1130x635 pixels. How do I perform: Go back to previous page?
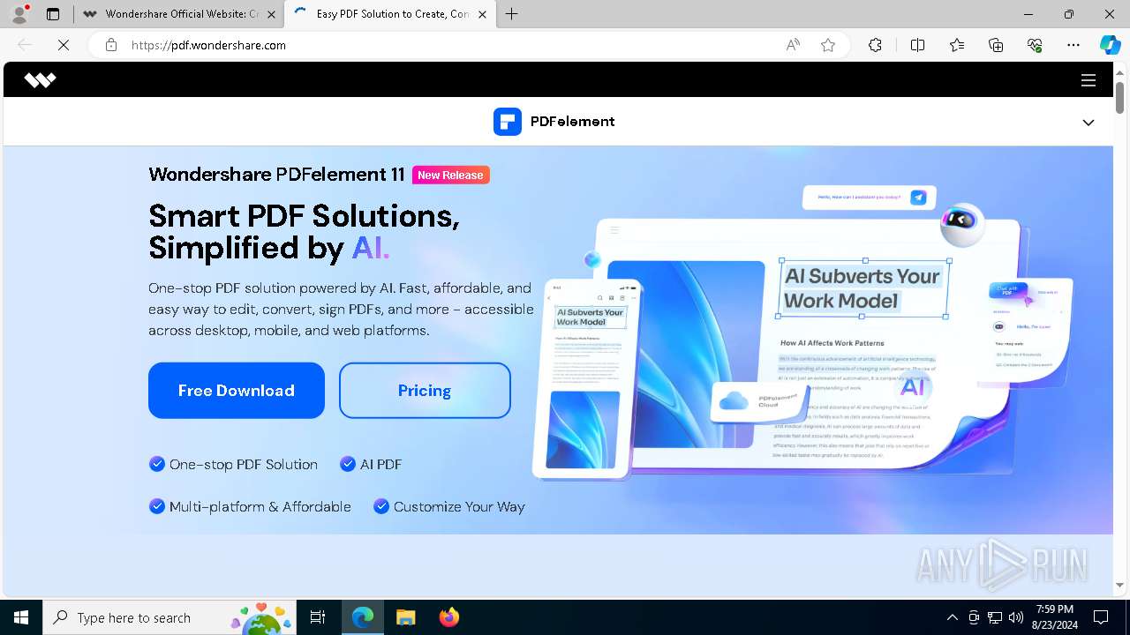coord(25,45)
